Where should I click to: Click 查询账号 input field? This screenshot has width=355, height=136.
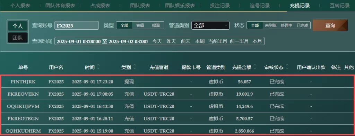point(77,26)
